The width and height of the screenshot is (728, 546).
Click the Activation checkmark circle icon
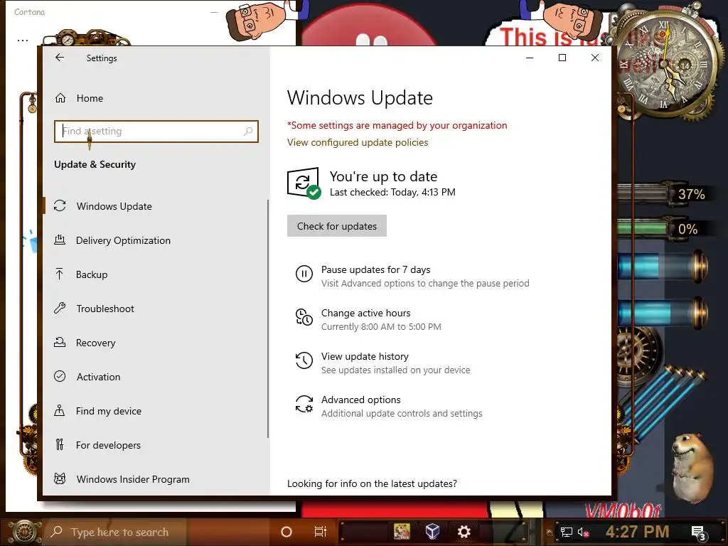(60, 376)
